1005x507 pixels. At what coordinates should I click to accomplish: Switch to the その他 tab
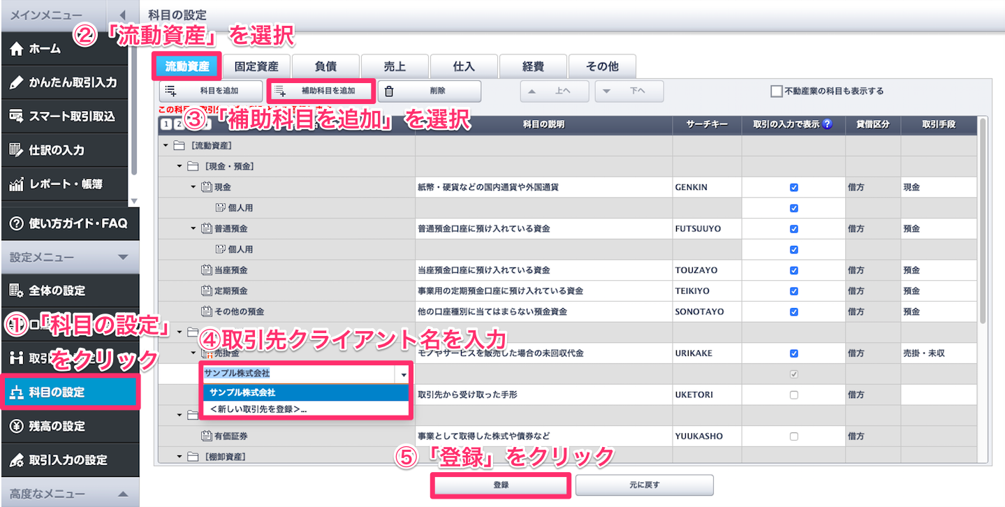coord(602,66)
